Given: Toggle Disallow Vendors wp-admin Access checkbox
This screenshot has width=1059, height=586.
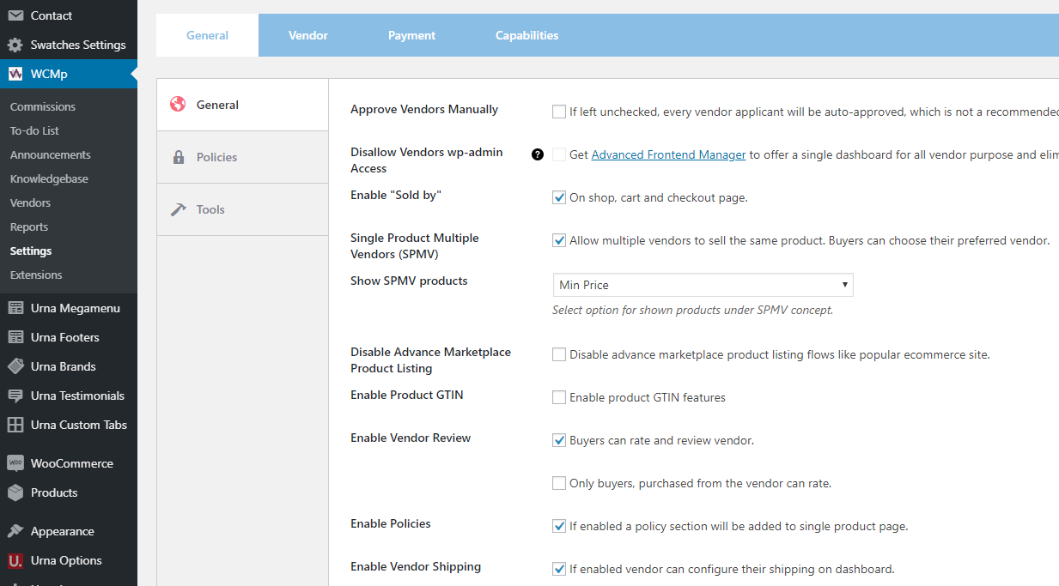Looking at the screenshot, I should tap(559, 154).
